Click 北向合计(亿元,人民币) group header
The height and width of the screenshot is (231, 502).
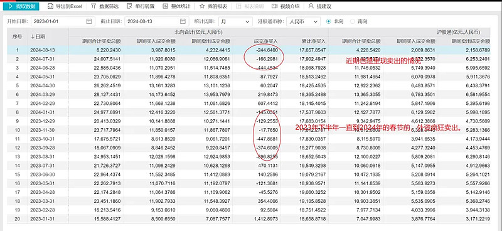(198, 32)
